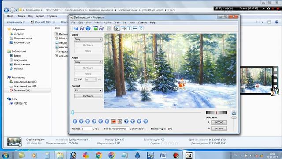Click the Windows Start button
This screenshot has width=282, height=159.
pos(5,155)
